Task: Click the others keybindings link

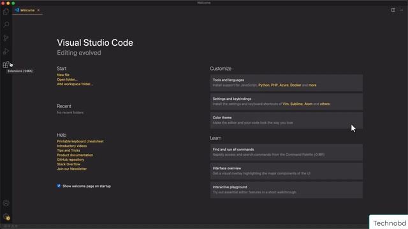Action: point(324,104)
